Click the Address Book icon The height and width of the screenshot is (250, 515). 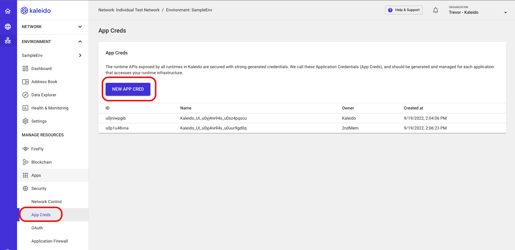[25, 82]
